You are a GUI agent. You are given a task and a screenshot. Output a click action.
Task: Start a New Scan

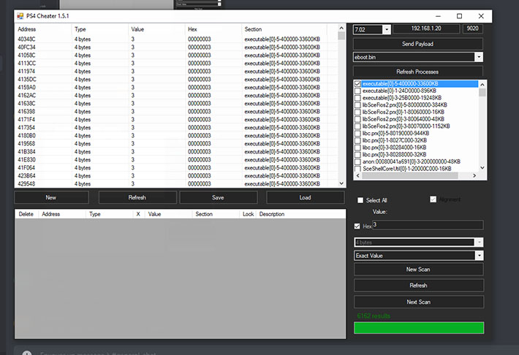click(x=418, y=270)
